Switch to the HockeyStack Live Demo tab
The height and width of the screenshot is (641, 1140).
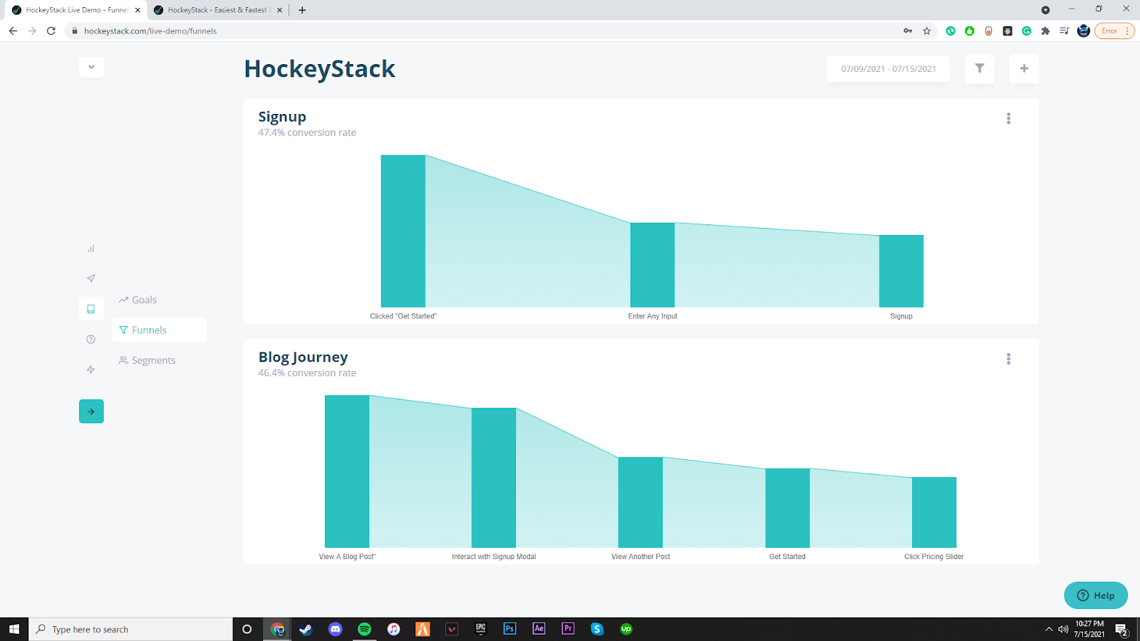[x=75, y=10]
